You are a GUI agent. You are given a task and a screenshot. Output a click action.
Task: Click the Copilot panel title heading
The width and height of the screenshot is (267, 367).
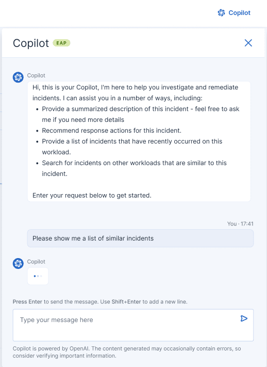point(31,43)
